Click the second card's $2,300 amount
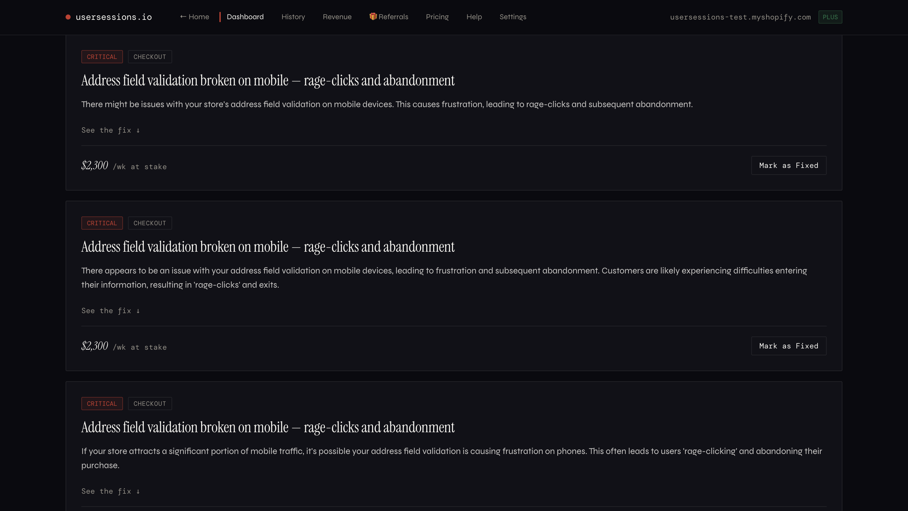This screenshot has width=908, height=511. tap(95, 346)
